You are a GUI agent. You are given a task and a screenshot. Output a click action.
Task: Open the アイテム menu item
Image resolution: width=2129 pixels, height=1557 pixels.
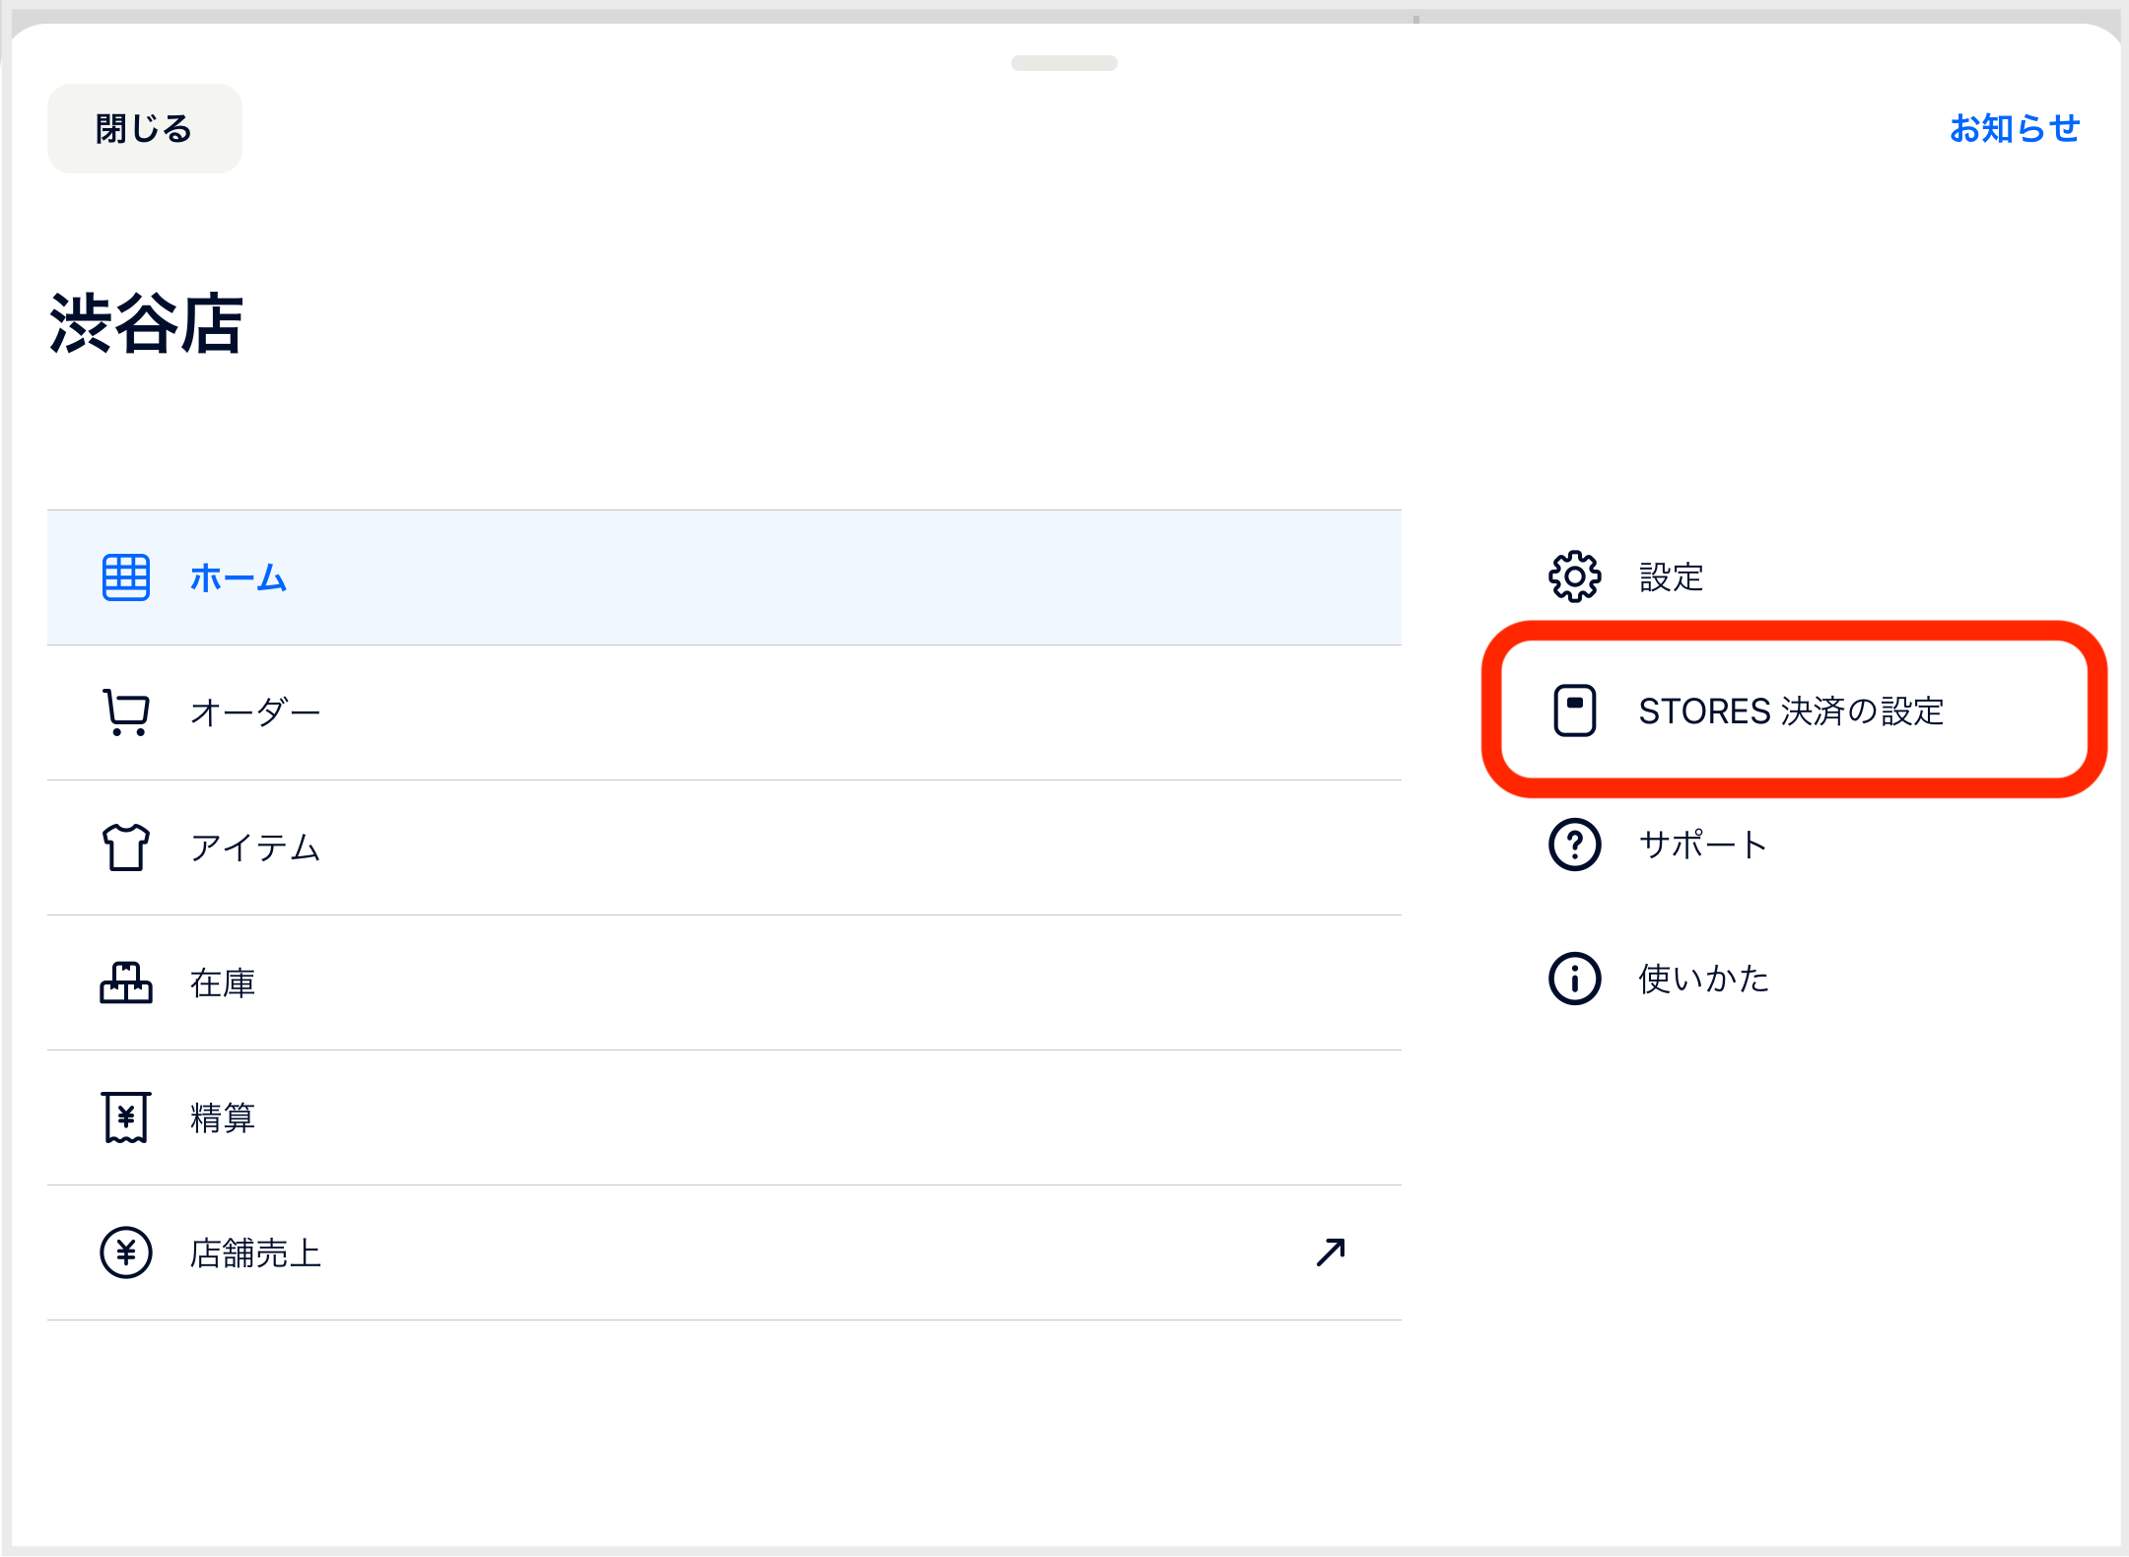[x=724, y=847]
